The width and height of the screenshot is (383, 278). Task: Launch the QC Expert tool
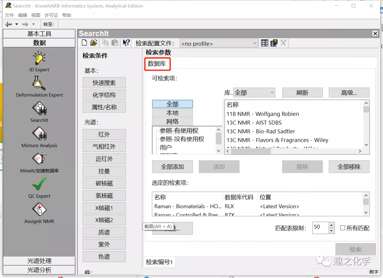39,188
